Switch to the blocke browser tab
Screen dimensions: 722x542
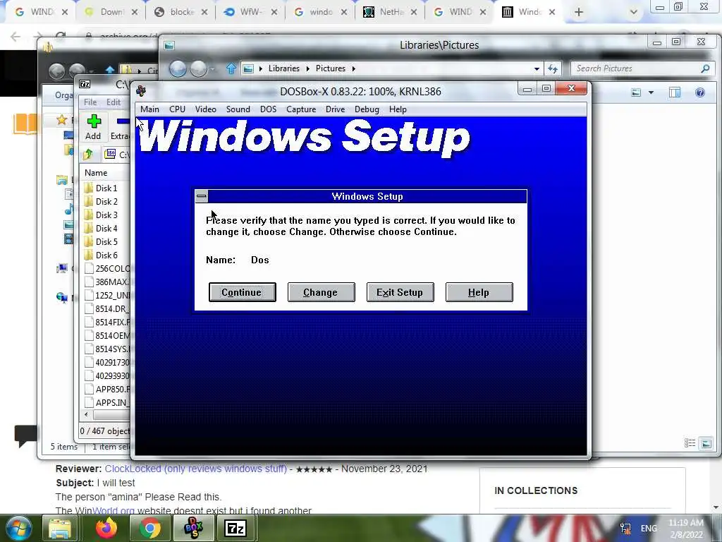pos(181,12)
